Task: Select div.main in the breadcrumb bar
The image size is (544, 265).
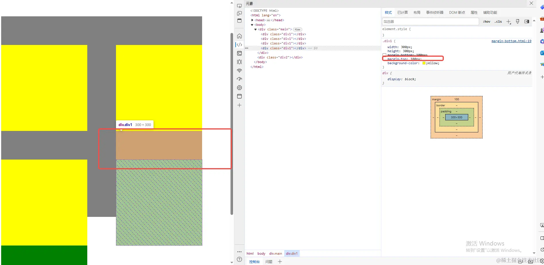Action: pyautogui.click(x=276, y=254)
